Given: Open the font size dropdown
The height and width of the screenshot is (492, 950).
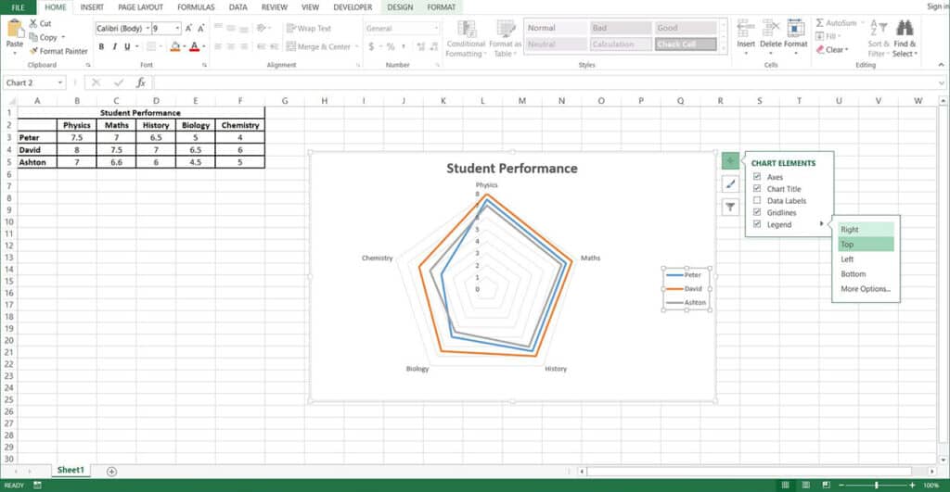Looking at the screenshot, I should click(177, 29).
